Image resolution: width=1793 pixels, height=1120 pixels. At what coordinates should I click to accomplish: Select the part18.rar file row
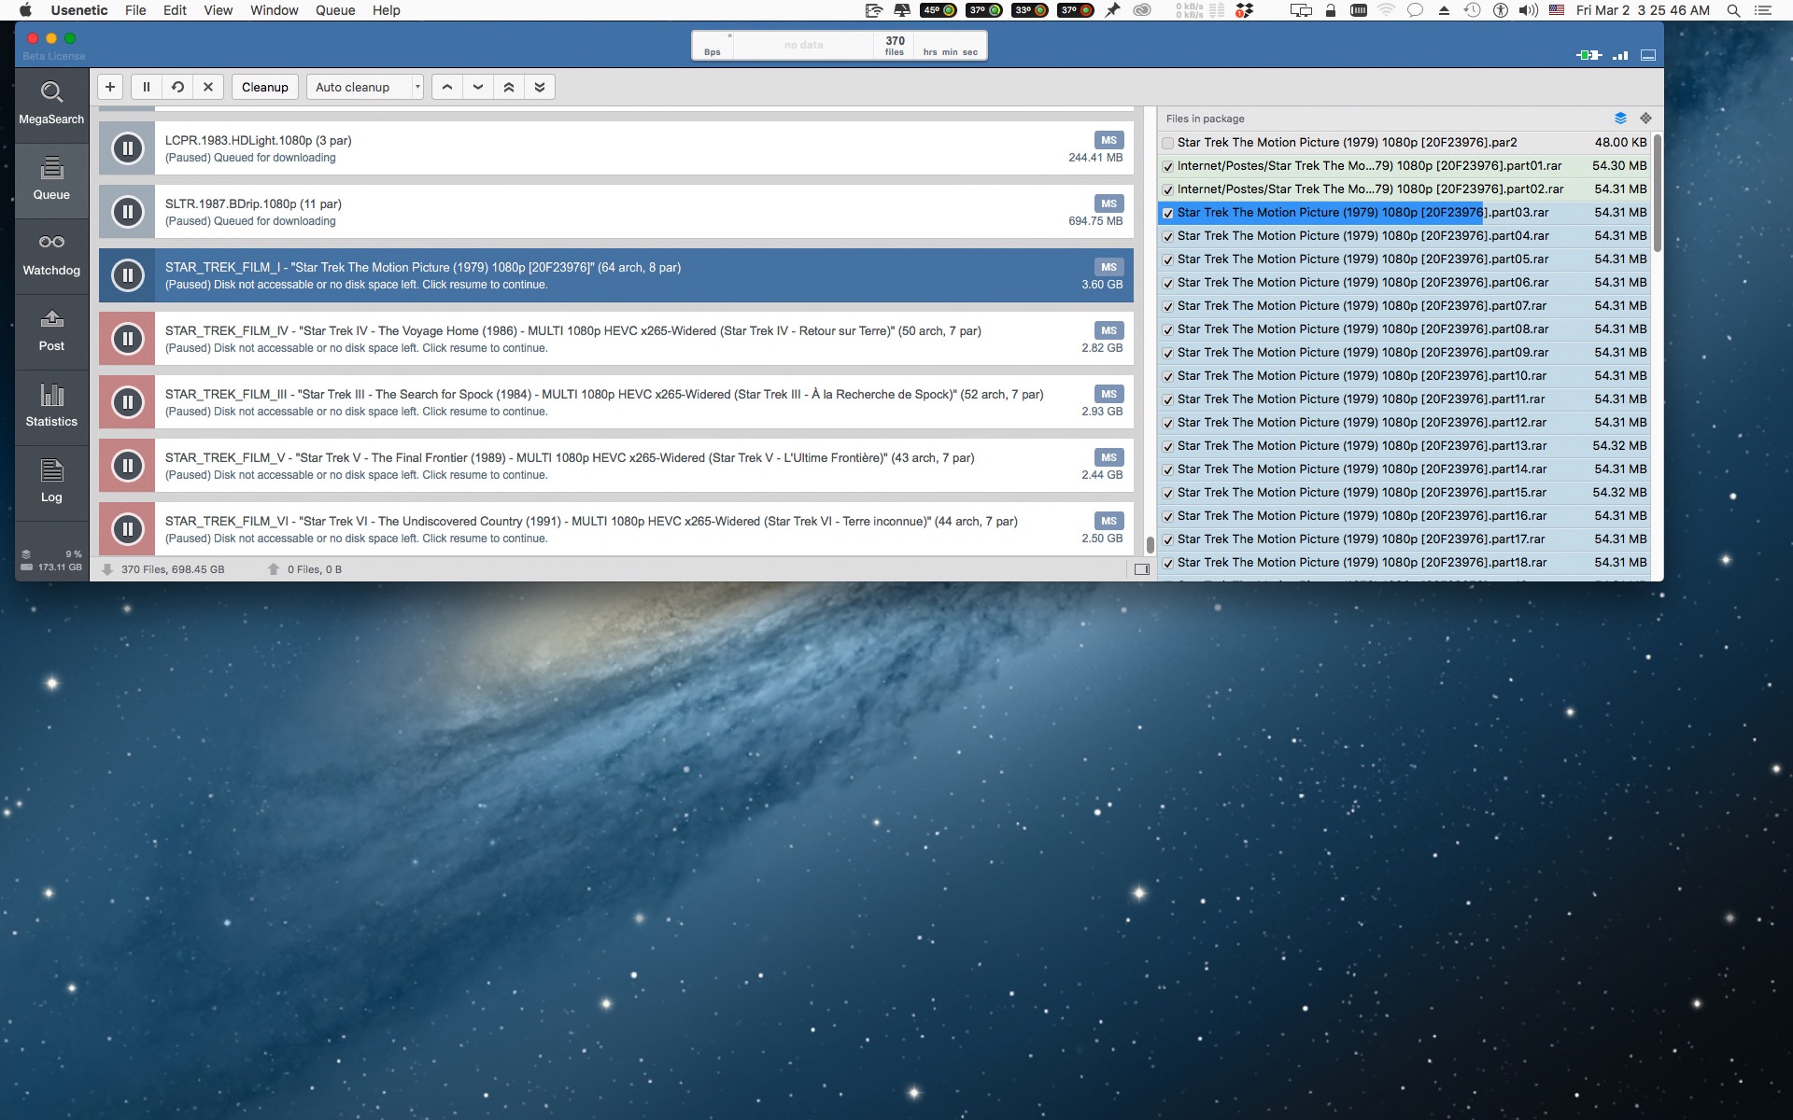(x=1405, y=563)
